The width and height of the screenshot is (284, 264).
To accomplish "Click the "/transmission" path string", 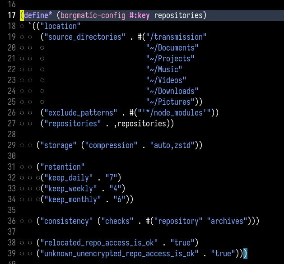I will (x=174, y=37).
